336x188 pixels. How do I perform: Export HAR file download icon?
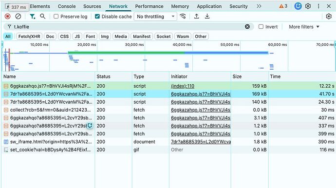tap(207, 16)
